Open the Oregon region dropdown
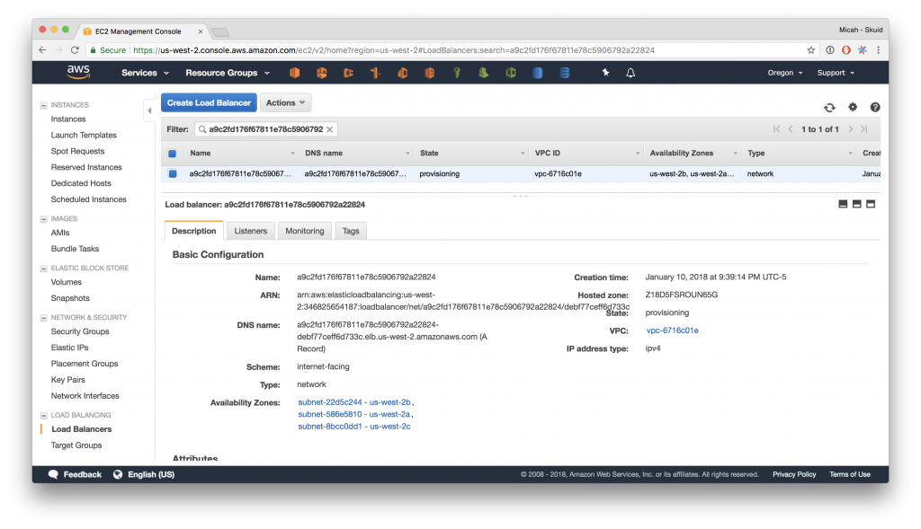The image size is (921, 529). click(784, 73)
